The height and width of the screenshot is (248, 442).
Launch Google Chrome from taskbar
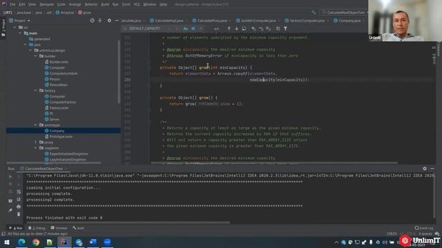(36, 242)
